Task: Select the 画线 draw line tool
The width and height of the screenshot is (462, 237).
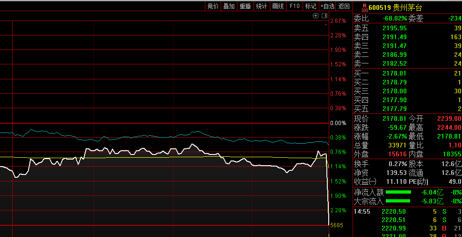Action: [x=278, y=6]
